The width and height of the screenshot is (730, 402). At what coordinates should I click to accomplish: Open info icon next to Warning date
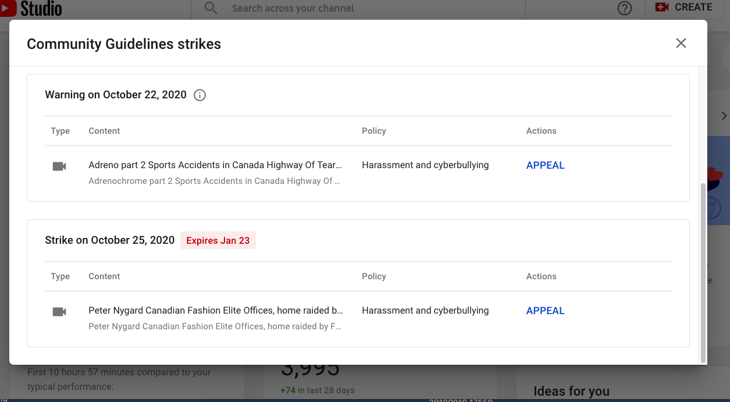tap(200, 95)
